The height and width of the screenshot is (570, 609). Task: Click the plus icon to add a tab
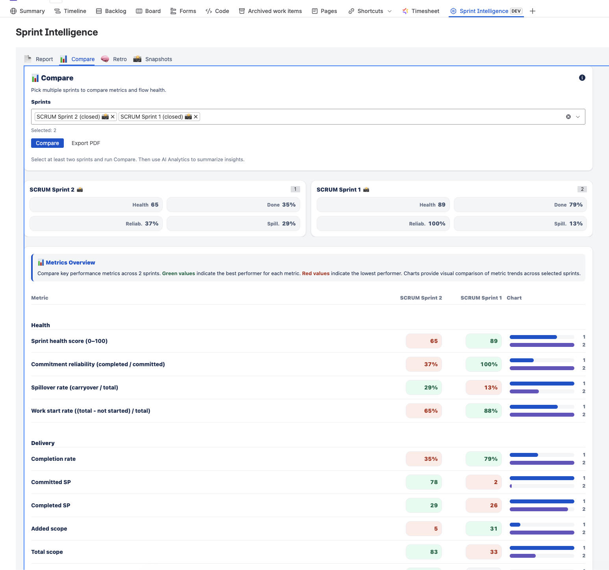tap(533, 11)
